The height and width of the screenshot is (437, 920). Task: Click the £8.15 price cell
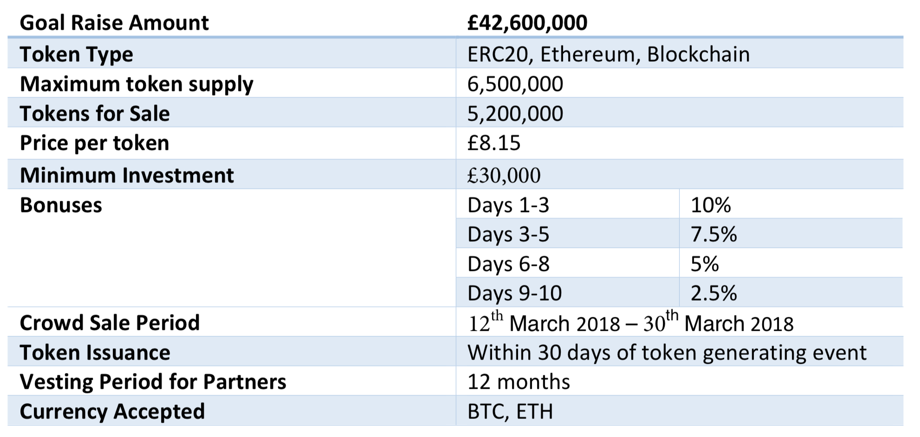pos(680,143)
